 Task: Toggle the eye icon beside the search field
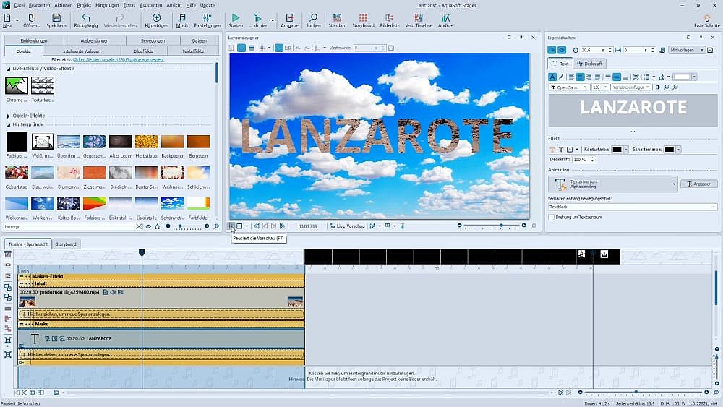(x=148, y=227)
